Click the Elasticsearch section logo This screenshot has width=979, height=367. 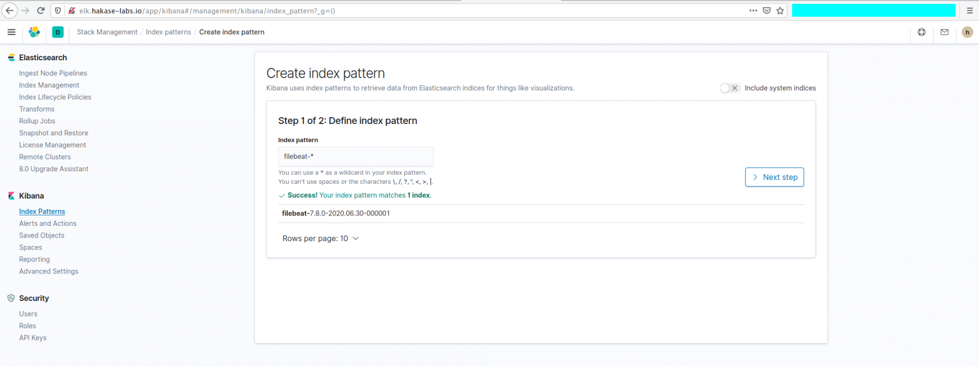coord(11,58)
